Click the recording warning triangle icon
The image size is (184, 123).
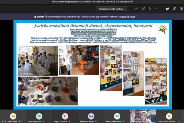pos(35,17)
